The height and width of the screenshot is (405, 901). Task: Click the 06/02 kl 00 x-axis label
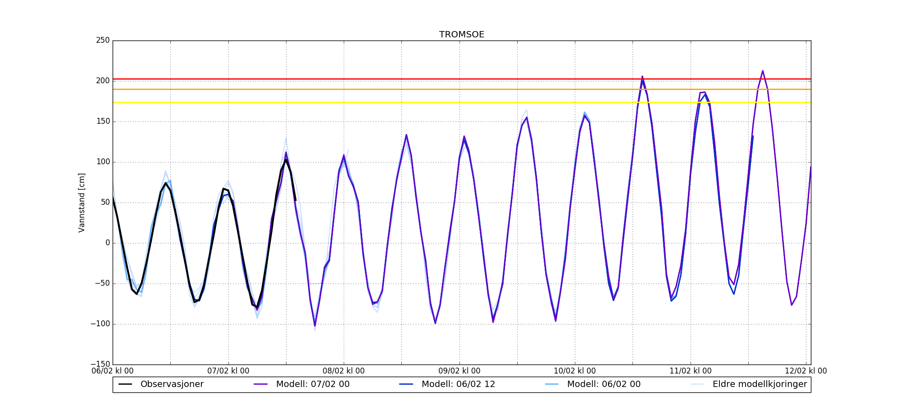tap(113, 371)
